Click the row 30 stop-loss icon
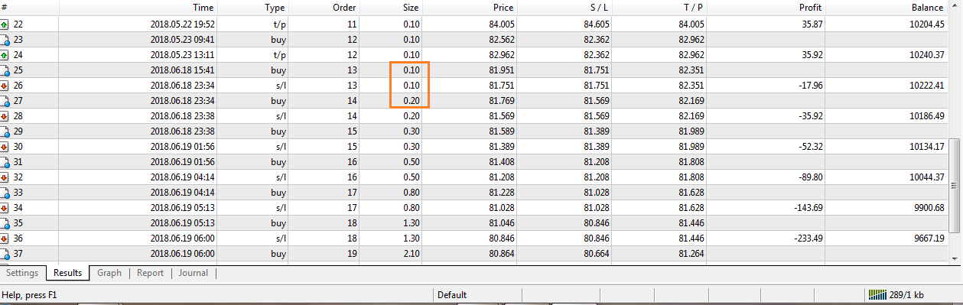The height and width of the screenshot is (305, 963). pyautogui.click(x=5, y=146)
